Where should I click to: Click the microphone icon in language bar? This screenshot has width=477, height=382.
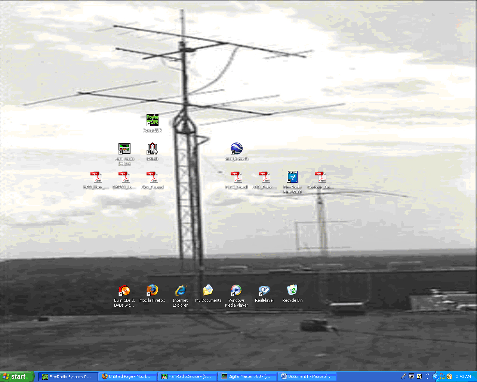click(x=404, y=376)
